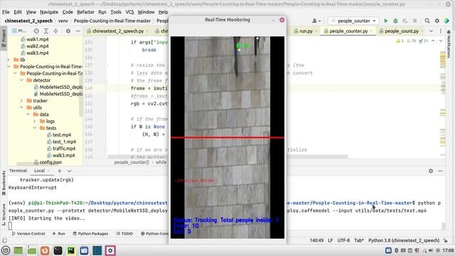Hide the Terminal tool window
The image size is (455, 256).
(x=441, y=171)
